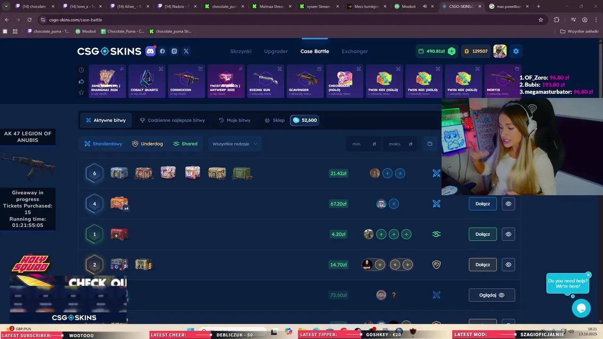The height and width of the screenshot is (339, 603).
Task: Switch to the 'Moje bitwy' tab
Action: 235,120
